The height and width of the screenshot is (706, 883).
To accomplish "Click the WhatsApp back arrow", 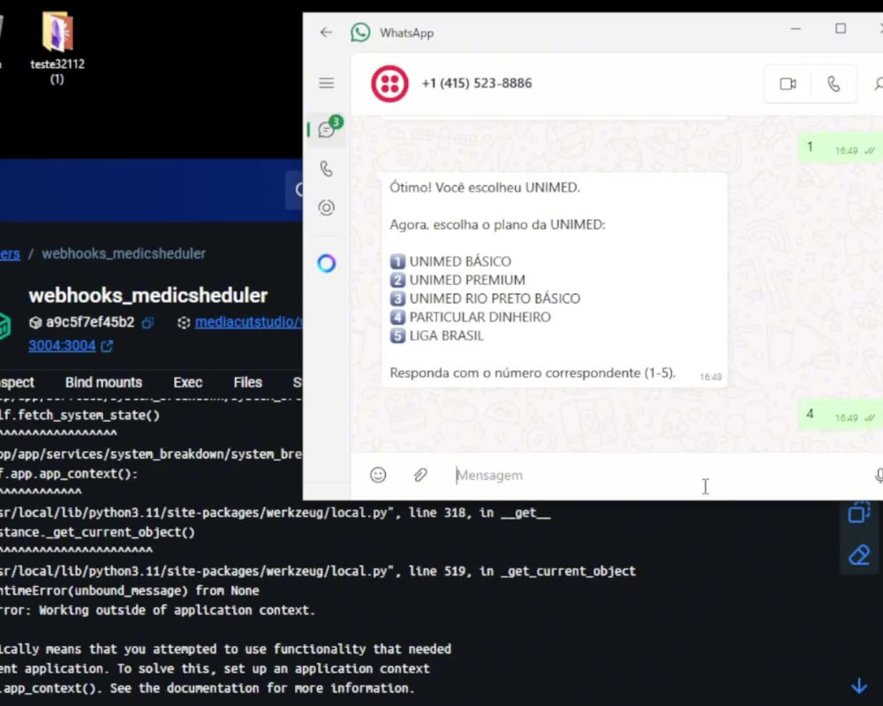I will point(326,32).
